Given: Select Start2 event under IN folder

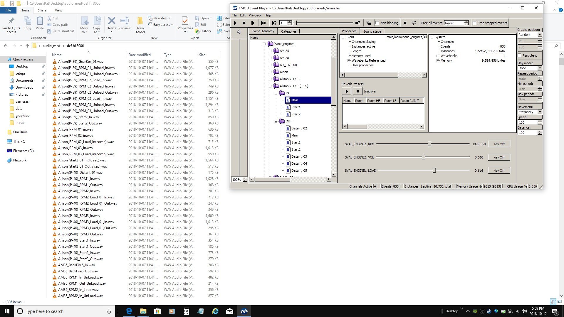Looking at the screenshot, I should click(296, 114).
